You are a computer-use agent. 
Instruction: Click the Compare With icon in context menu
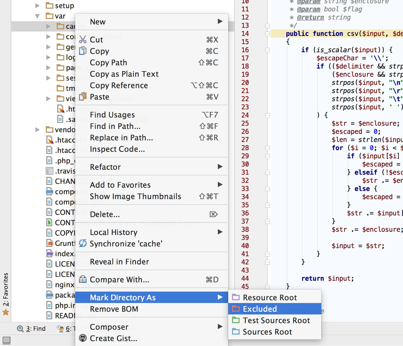[83, 279]
